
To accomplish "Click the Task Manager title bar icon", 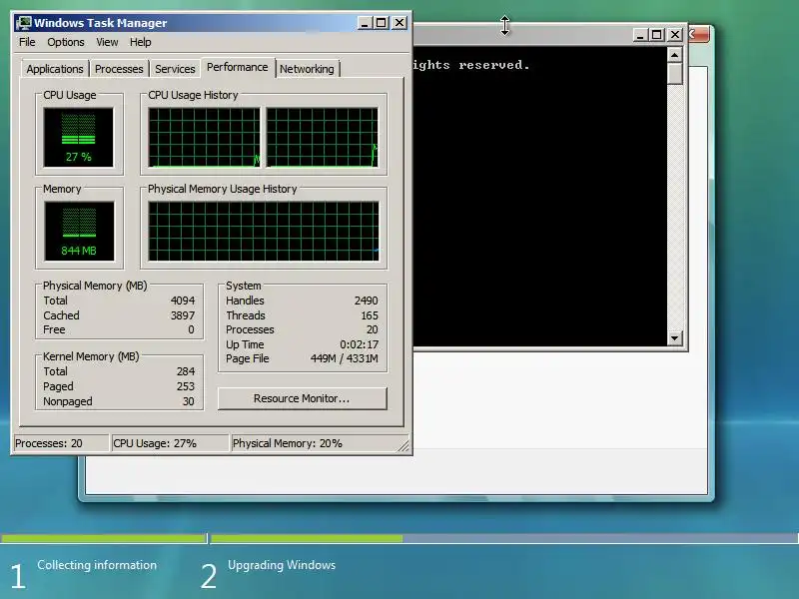I will pyautogui.click(x=23, y=23).
